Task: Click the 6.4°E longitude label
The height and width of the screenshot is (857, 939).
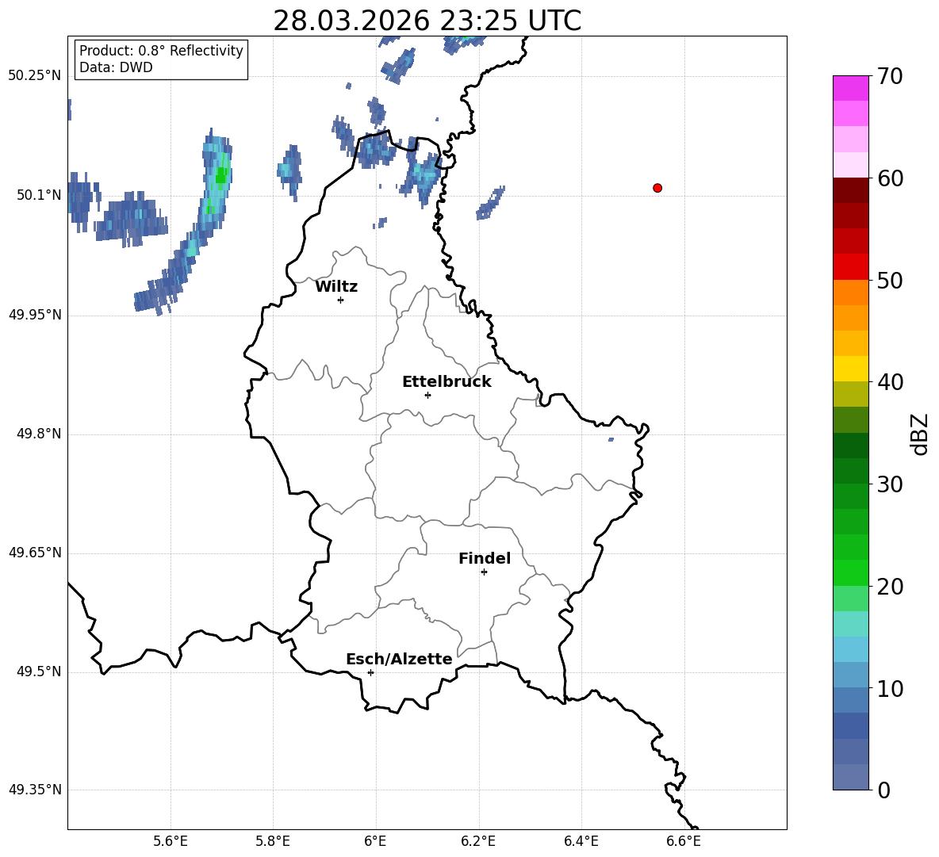Action: pyautogui.click(x=581, y=841)
